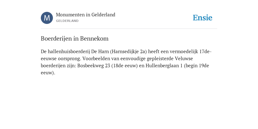Open the Ensie logo link

click(202, 18)
